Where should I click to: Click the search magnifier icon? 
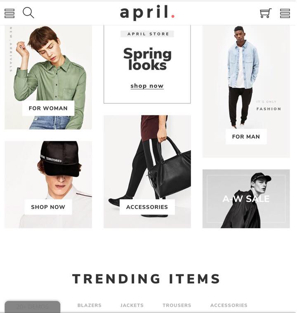[x=28, y=13]
